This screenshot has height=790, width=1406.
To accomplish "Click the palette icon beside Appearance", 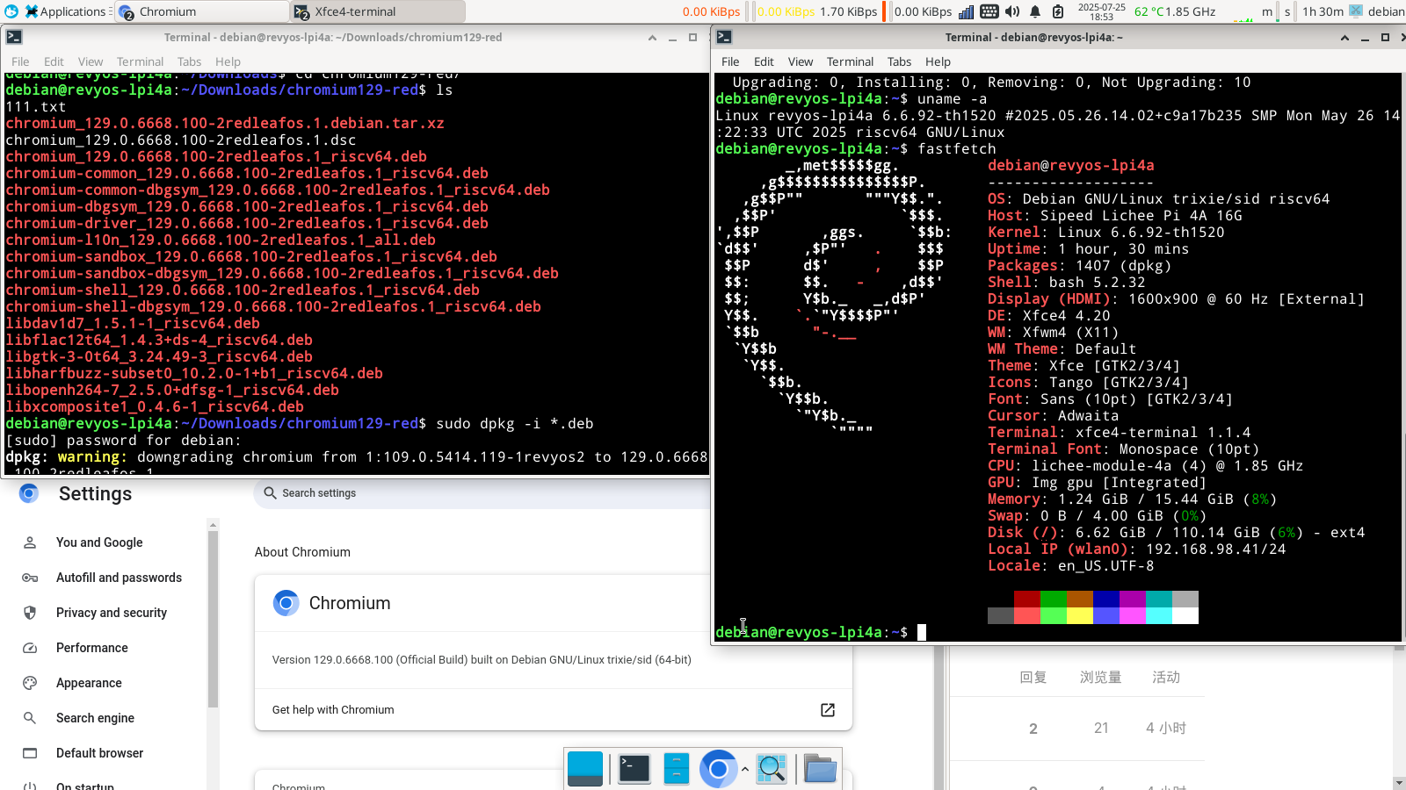I will pyautogui.click(x=30, y=683).
